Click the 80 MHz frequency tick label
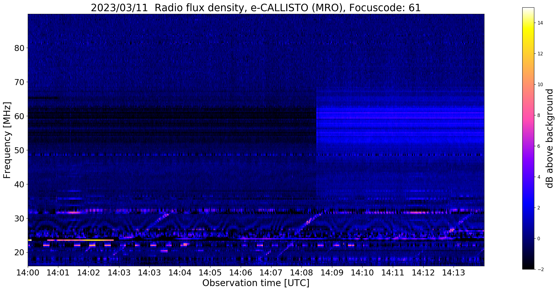 pos(19,48)
